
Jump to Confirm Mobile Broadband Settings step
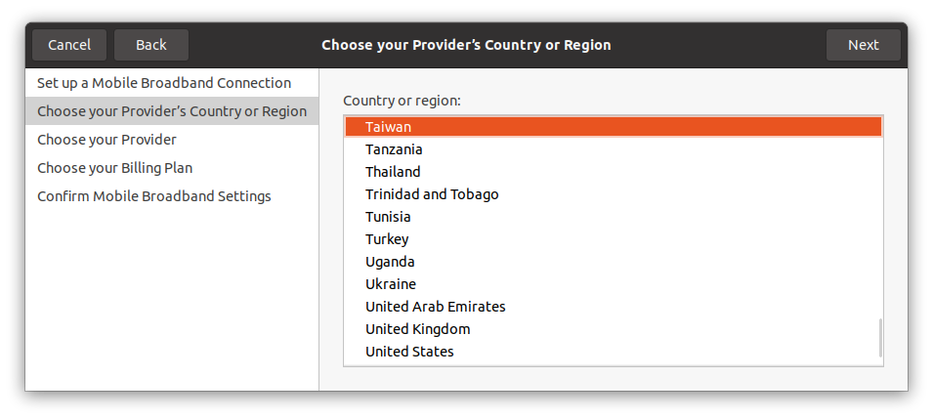(x=153, y=196)
